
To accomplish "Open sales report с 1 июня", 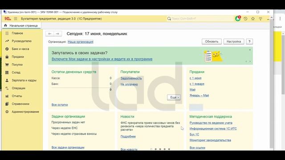I will click(x=195, y=78).
